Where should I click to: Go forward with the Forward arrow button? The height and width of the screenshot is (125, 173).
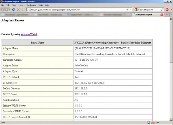pyautogui.click(x=6, y=10)
